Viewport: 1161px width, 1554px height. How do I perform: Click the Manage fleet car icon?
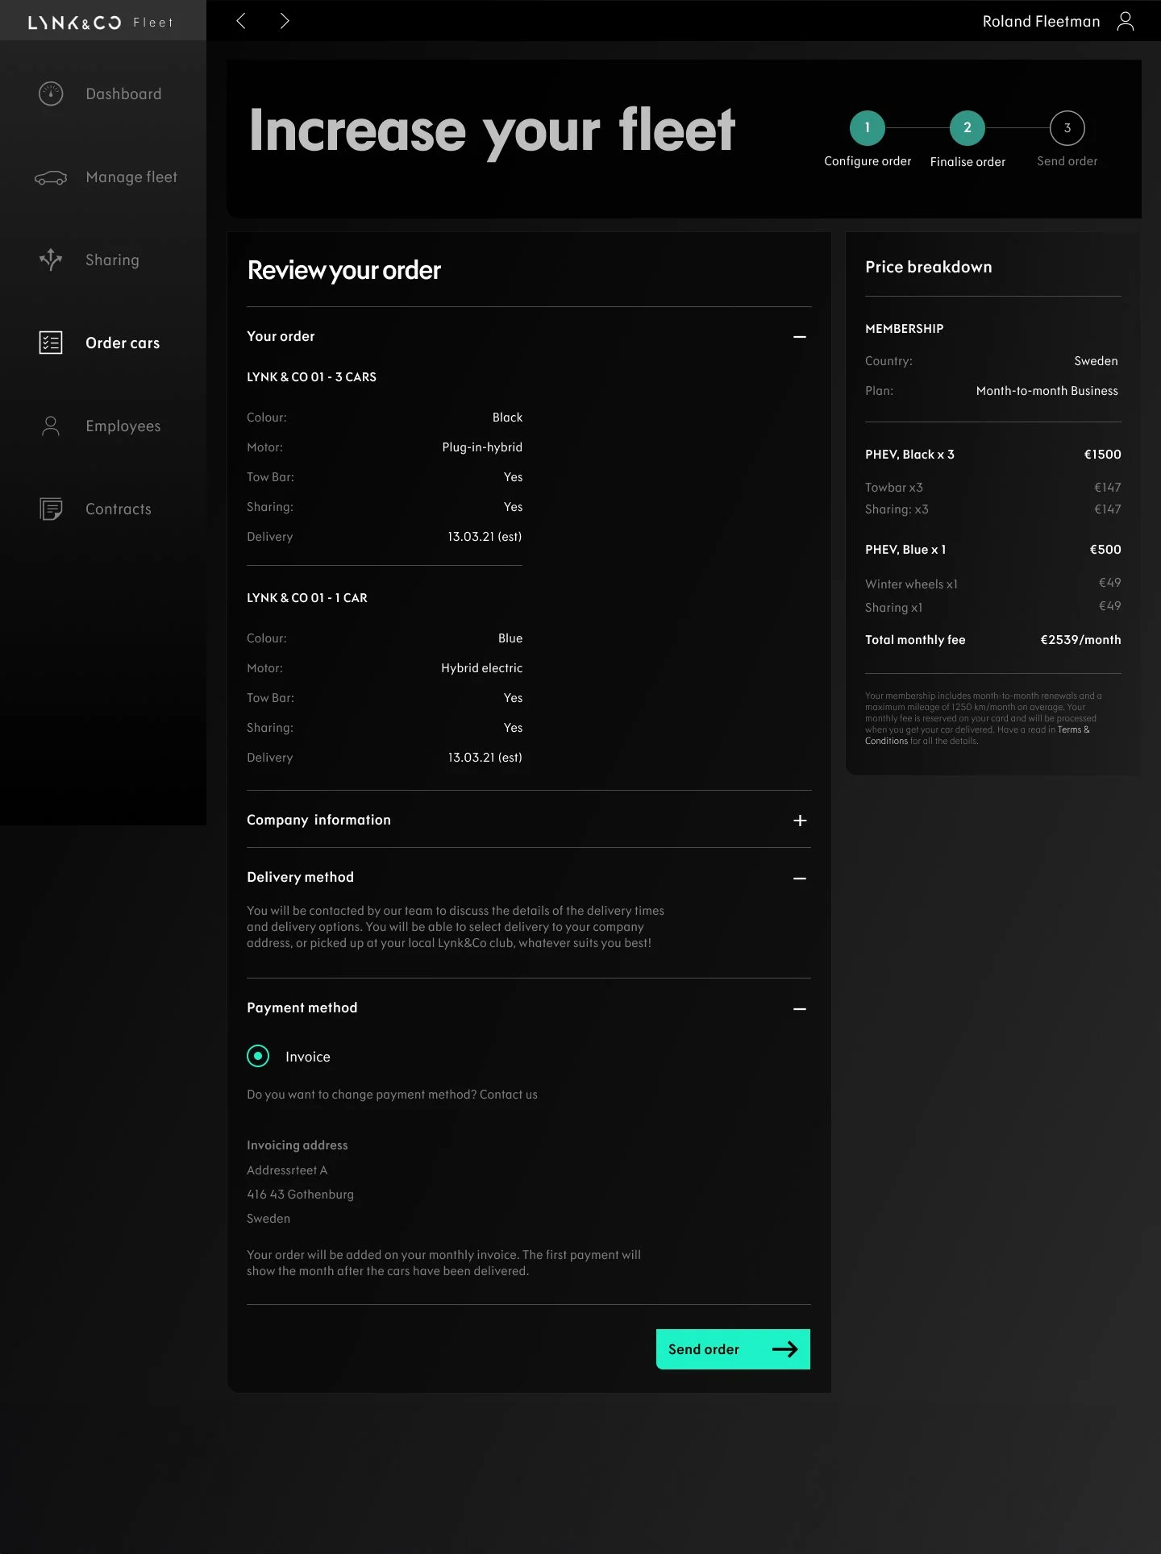pos(51,177)
